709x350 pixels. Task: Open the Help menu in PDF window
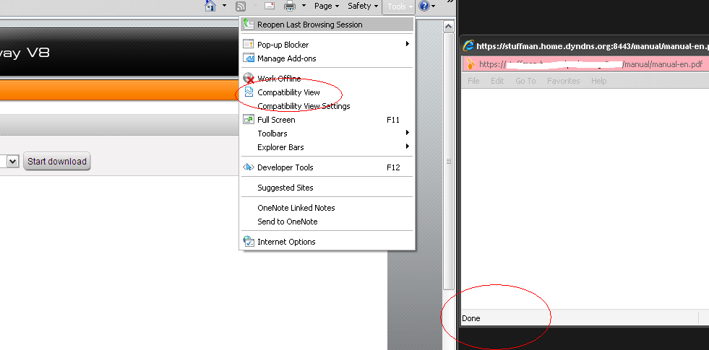click(x=598, y=81)
